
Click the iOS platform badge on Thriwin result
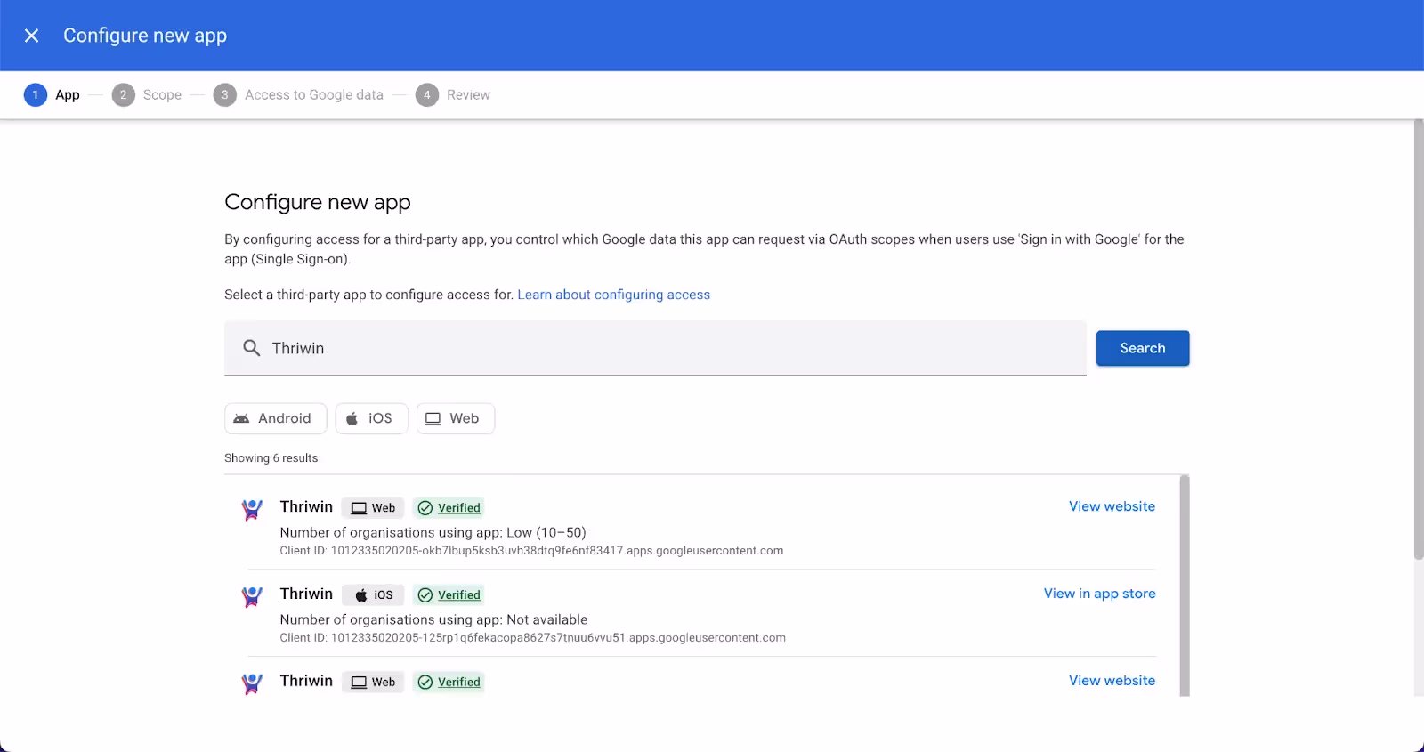pyautogui.click(x=373, y=595)
